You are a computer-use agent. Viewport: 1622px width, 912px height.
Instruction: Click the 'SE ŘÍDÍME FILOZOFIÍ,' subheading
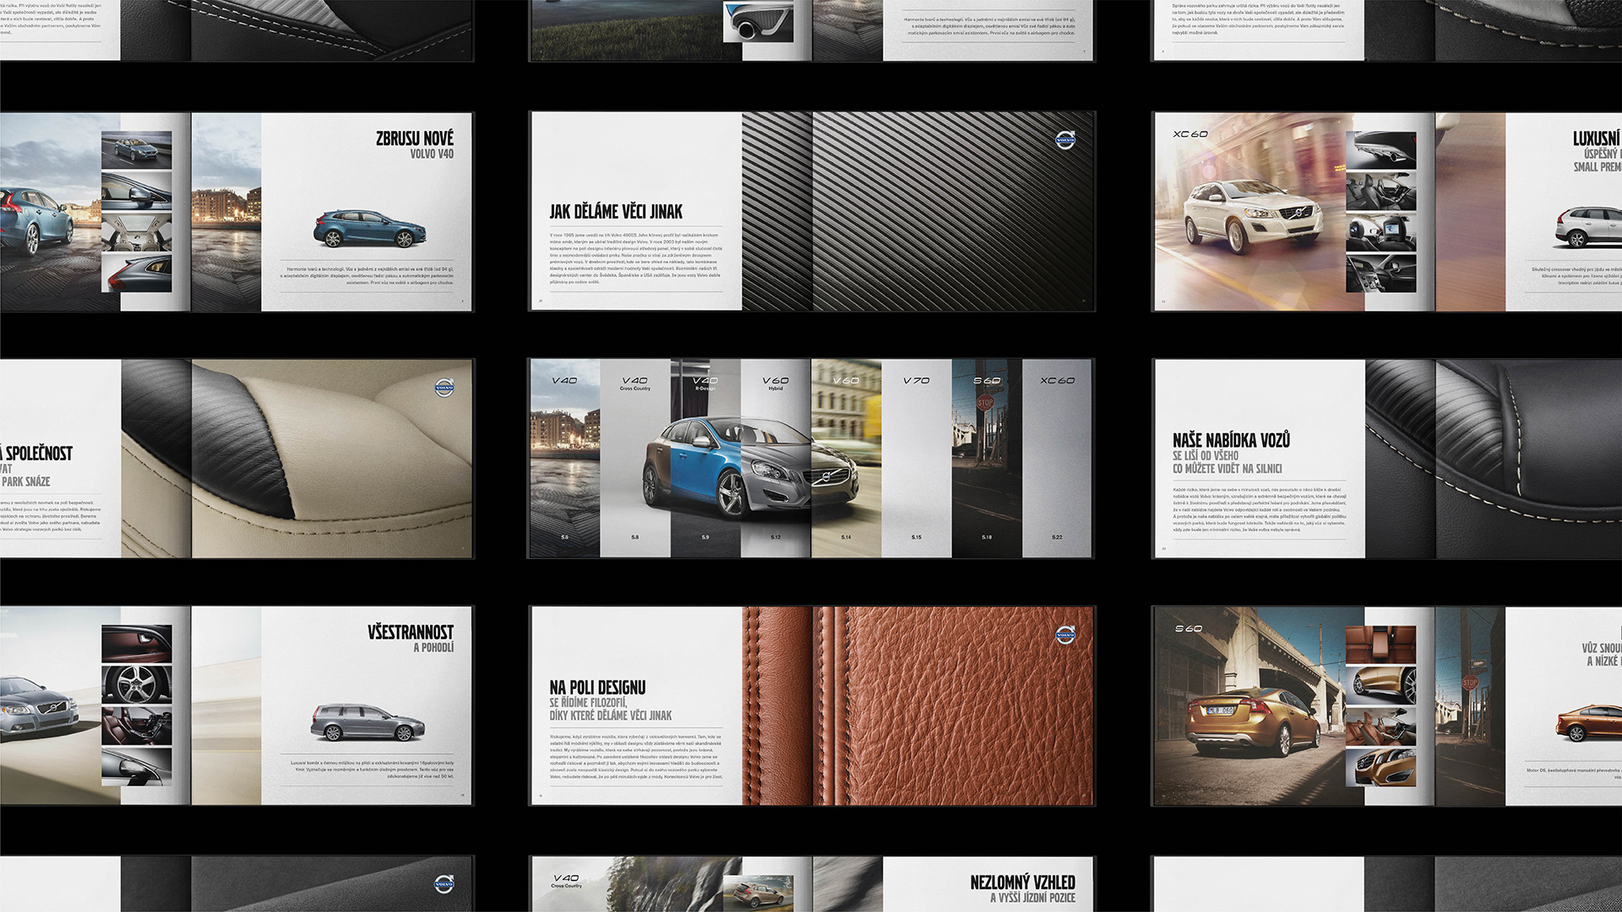coord(588,703)
